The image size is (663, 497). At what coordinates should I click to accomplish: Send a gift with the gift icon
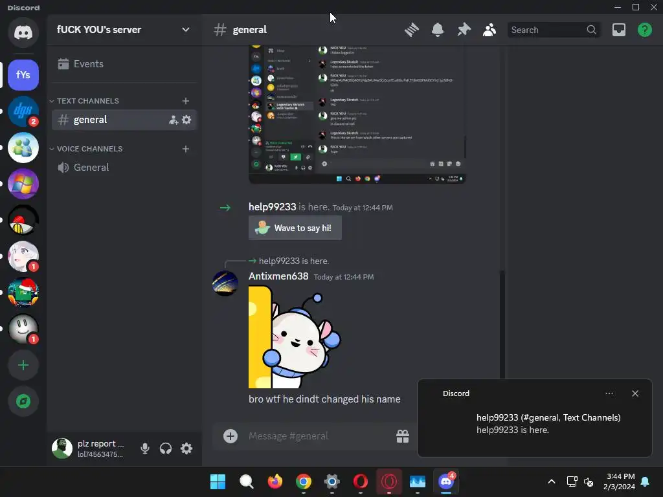(403, 436)
